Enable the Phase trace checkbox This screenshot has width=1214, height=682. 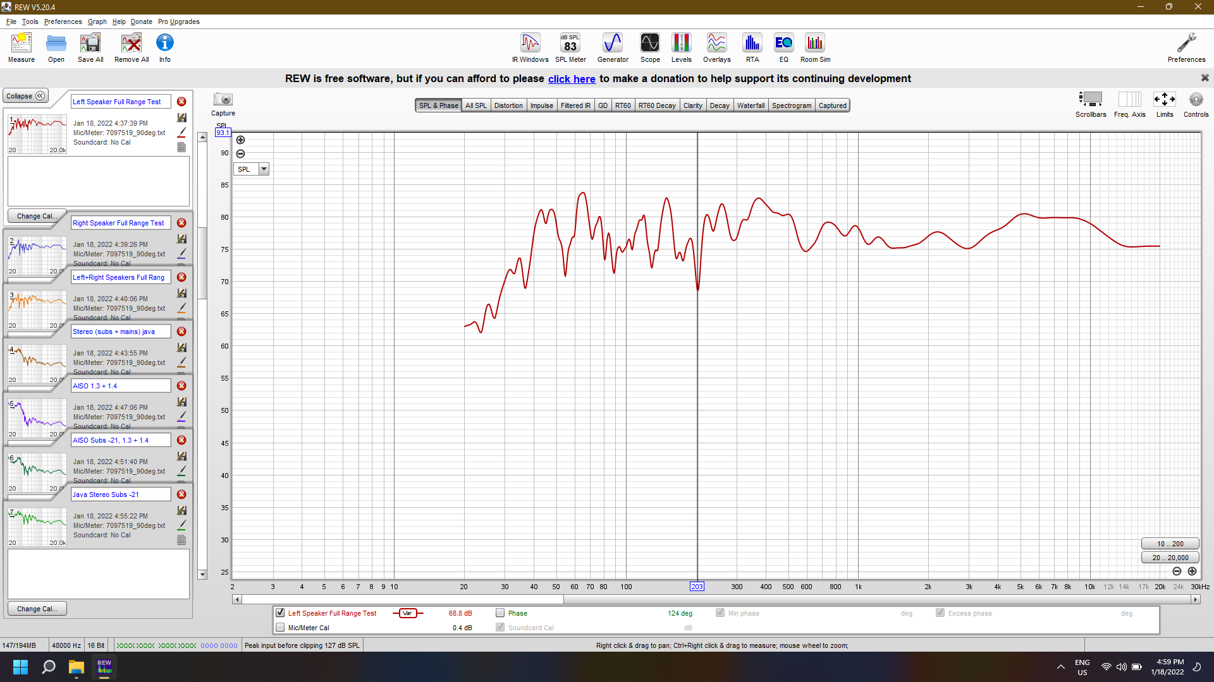(500, 613)
